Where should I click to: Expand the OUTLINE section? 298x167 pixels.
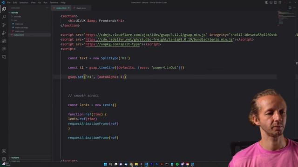pyautogui.click(x=15, y=158)
